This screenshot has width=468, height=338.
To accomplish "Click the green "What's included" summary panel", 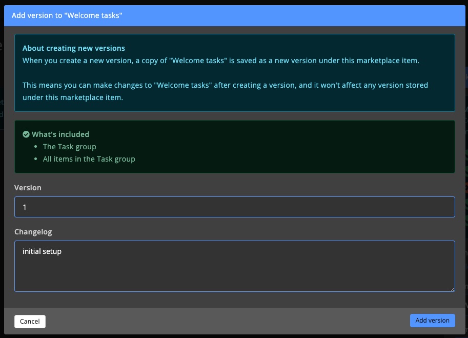I will point(234,147).
